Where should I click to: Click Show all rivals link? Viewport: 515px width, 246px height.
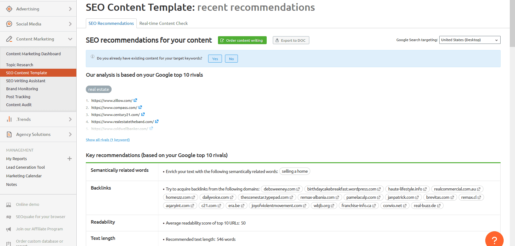click(108, 140)
